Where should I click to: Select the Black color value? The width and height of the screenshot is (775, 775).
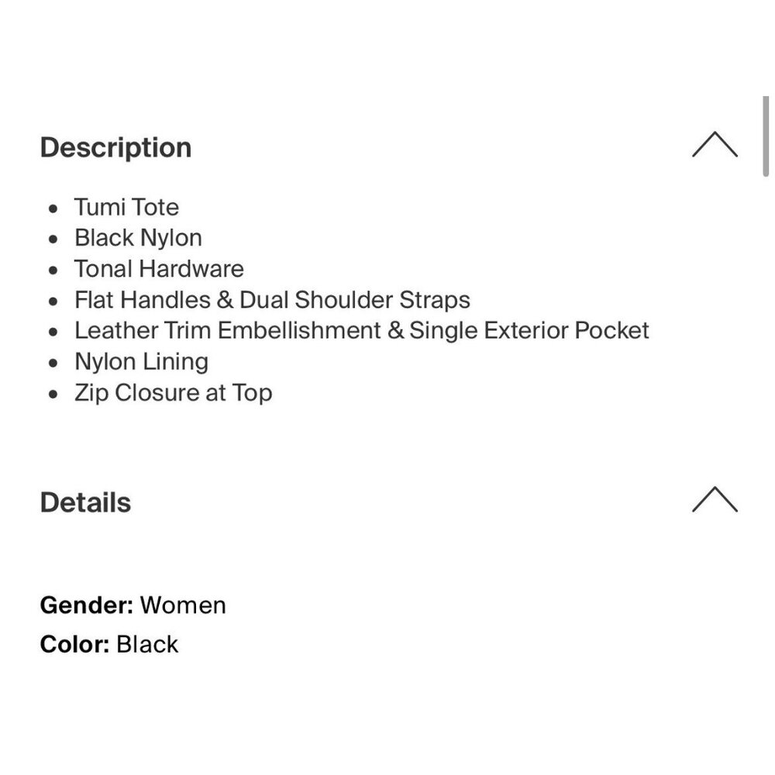click(147, 644)
